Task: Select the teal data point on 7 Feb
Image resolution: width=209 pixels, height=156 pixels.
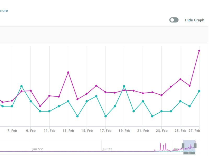Action: (x=12, y=106)
